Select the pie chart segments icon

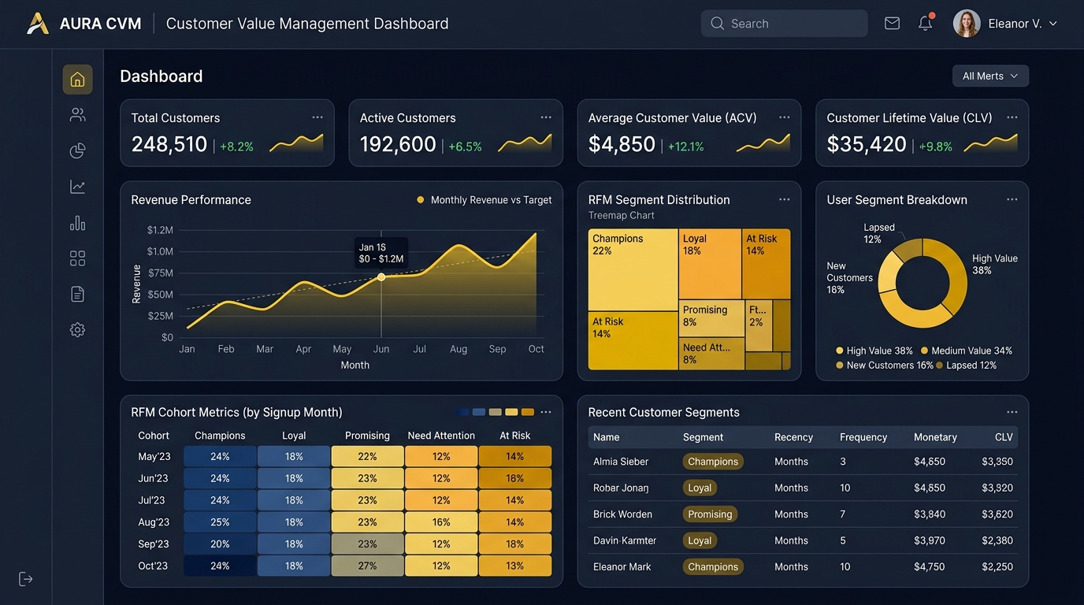point(77,150)
